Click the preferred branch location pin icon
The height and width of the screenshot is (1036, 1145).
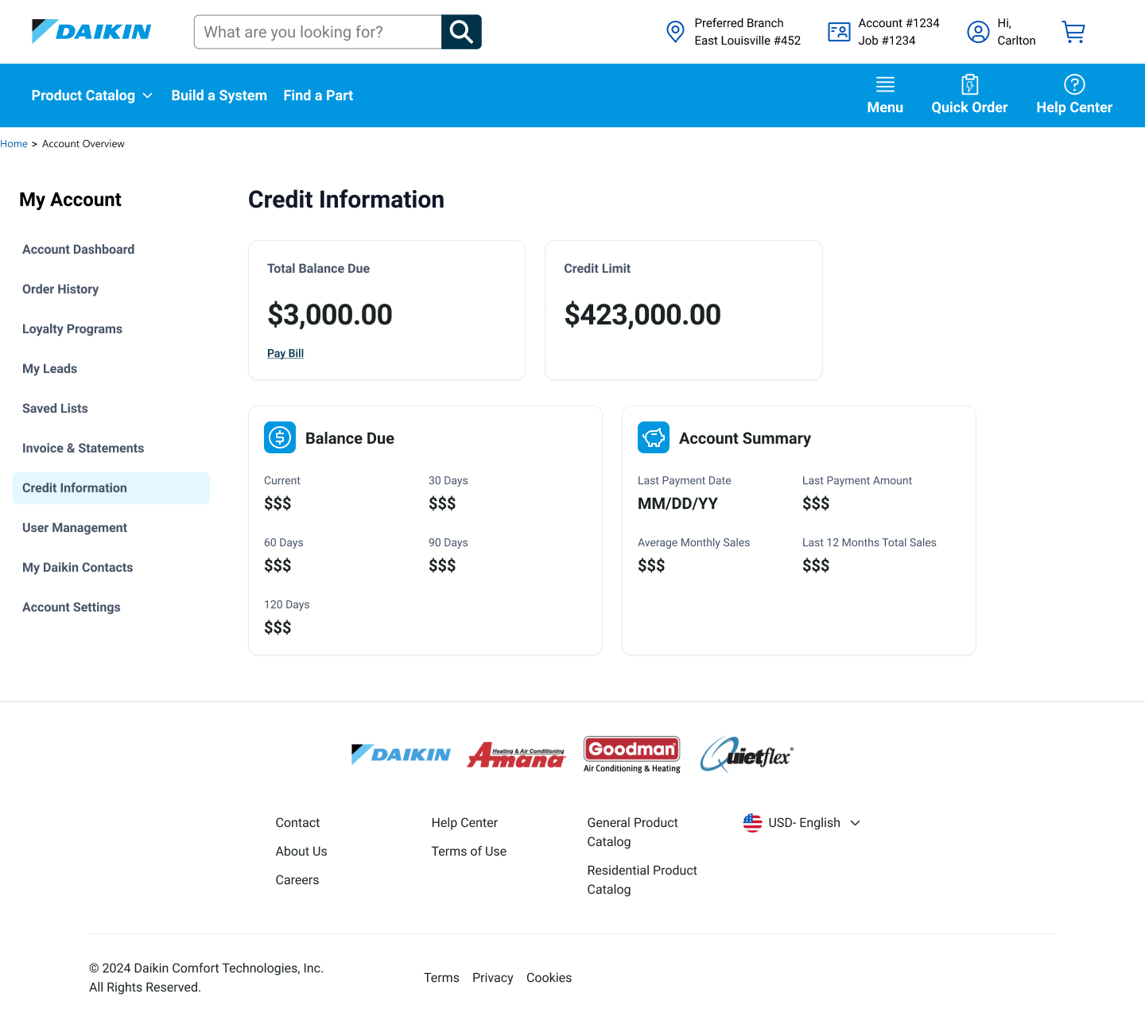675,32
